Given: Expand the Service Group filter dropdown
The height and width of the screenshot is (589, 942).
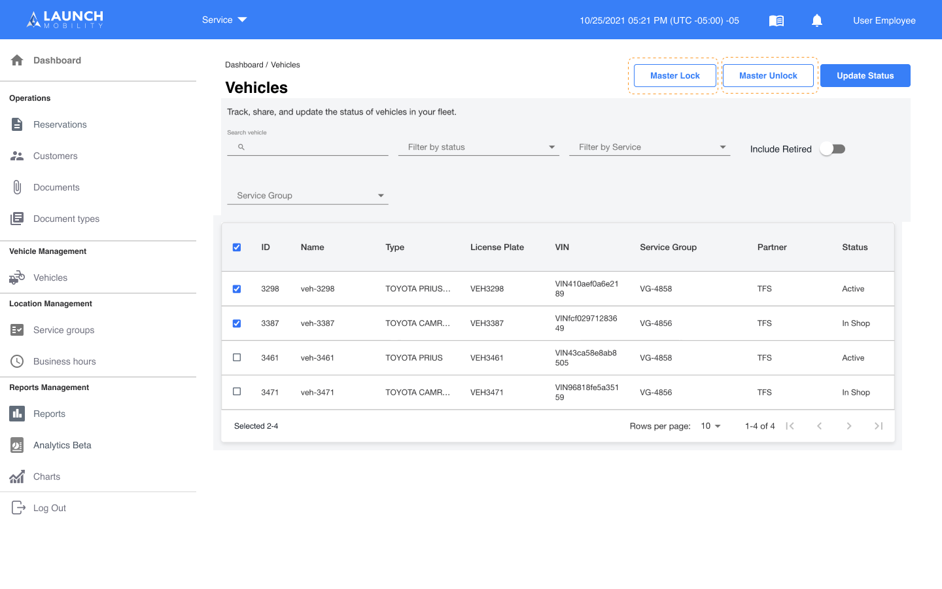Looking at the screenshot, I should [307, 196].
